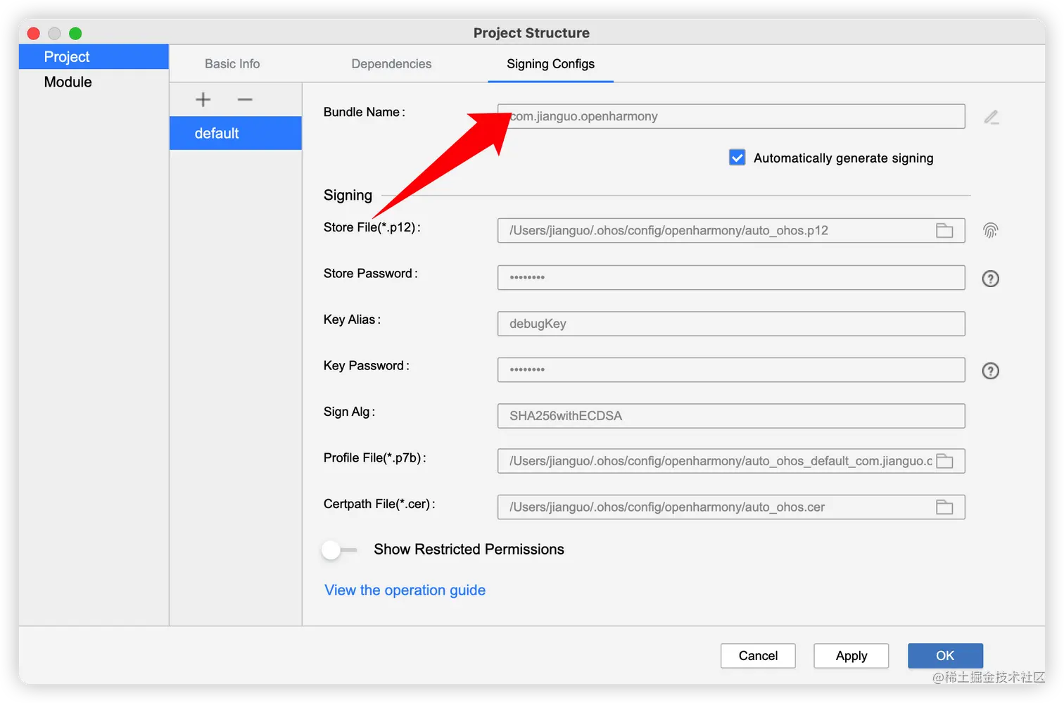
Task: Click the Store Password field
Action: [x=731, y=277]
